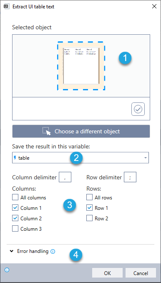Viewport: 161px width, 283px height.
Task: Enable the All columns checkbox
Action: tap(15, 197)
